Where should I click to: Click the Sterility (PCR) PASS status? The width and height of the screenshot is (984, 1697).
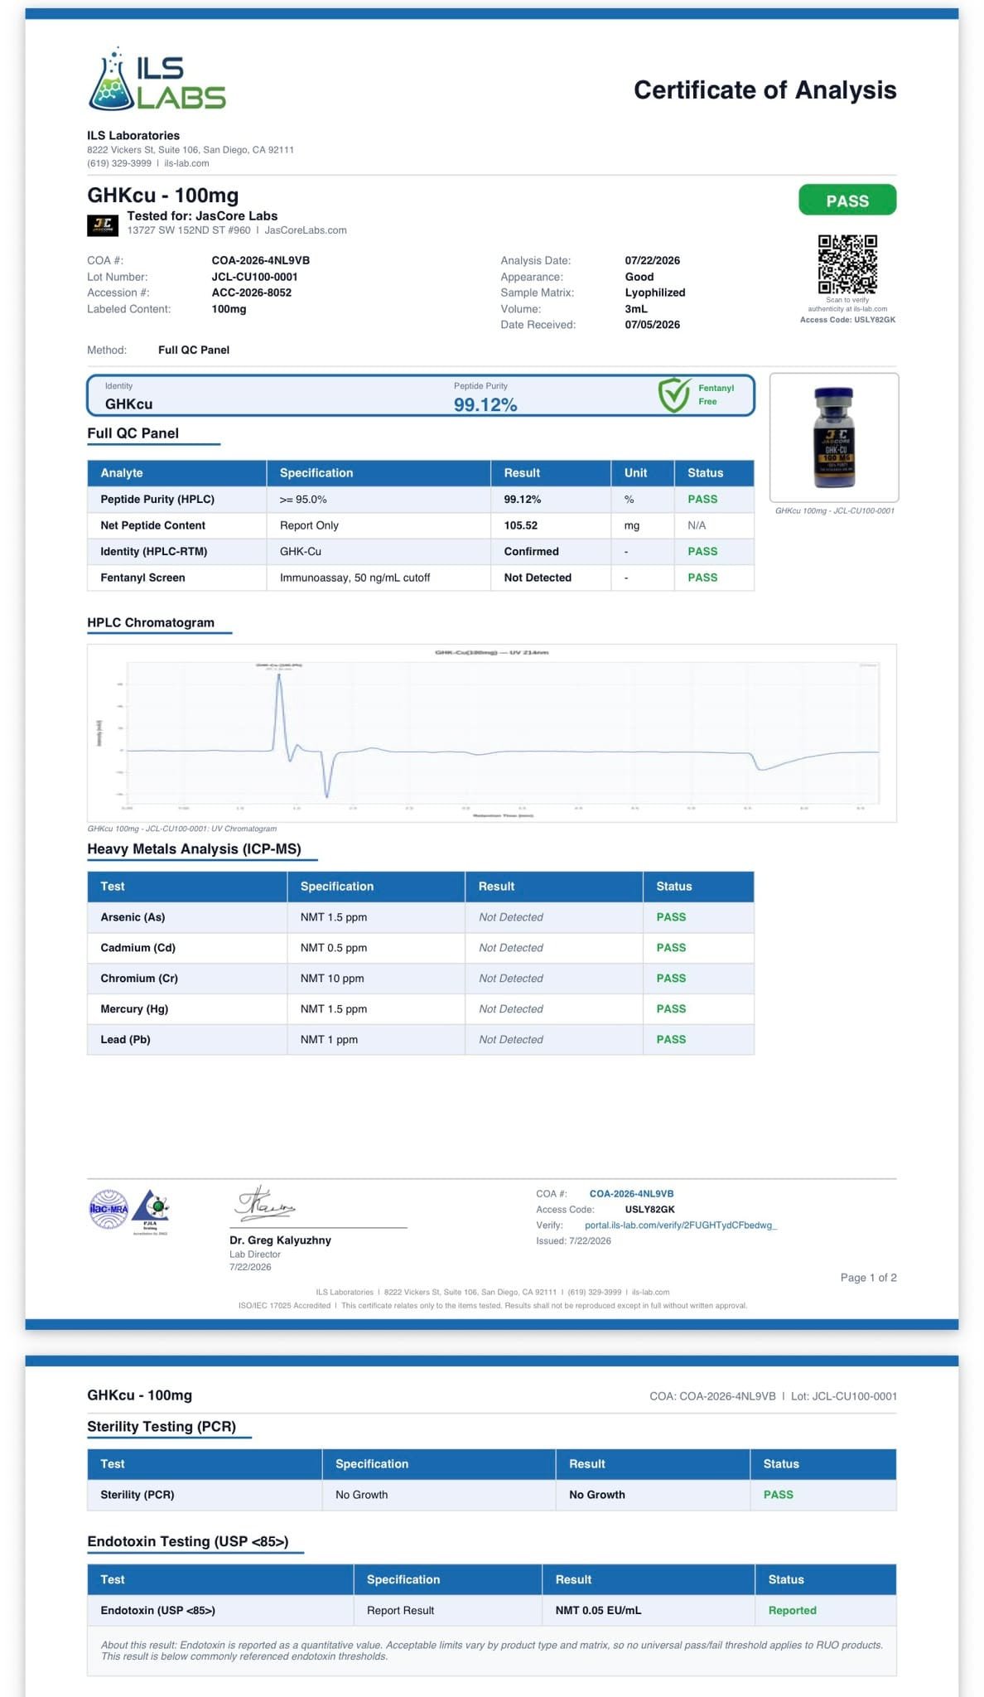coord(778,1495)
